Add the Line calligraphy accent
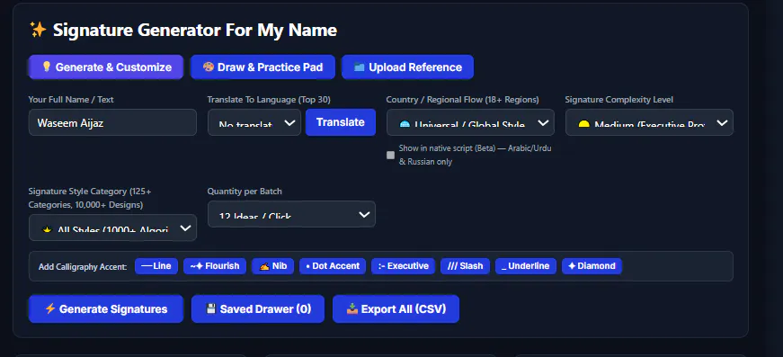The image size is (783, 357). click(156, 266)
